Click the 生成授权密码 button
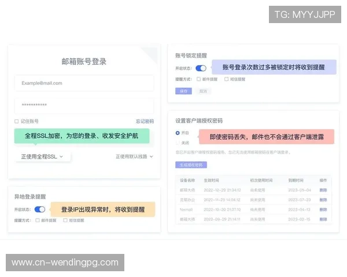The width and height of the screenshot is (347, 277). 191,165
